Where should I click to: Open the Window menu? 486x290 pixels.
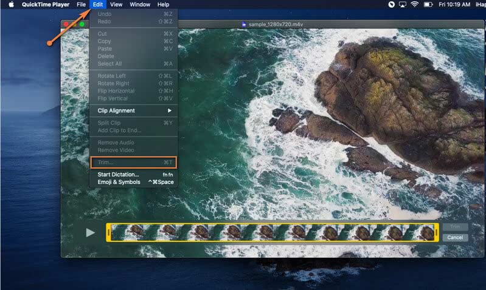(x=140, y=4)
